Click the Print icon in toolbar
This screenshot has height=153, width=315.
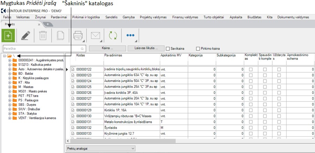tap(78, 36)
